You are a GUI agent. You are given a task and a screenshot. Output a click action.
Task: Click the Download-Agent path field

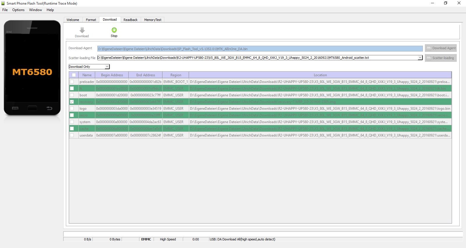coord(260,49)
